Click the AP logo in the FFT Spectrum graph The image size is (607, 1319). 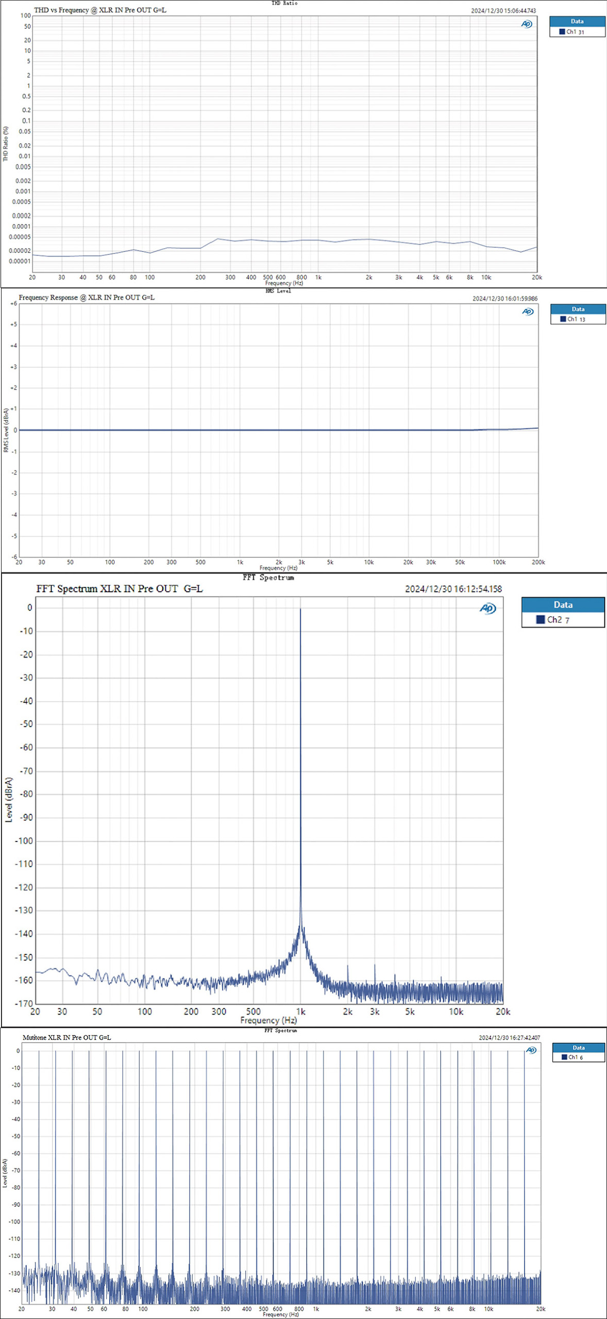click(487, 608)
